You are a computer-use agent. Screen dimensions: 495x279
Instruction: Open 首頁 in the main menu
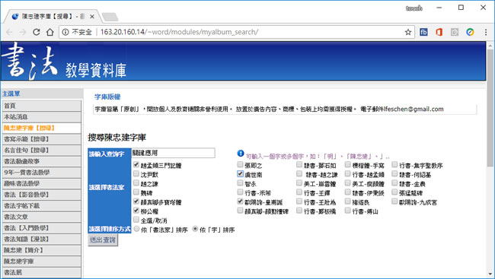click(x=41, y=106)
